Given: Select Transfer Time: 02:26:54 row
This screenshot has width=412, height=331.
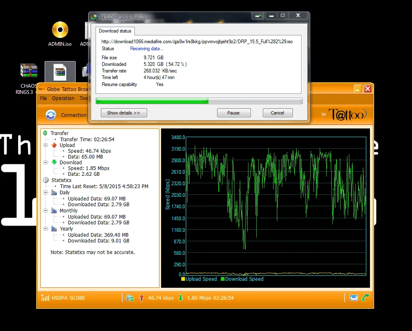Looking at the screenshot, I should 87,140.
